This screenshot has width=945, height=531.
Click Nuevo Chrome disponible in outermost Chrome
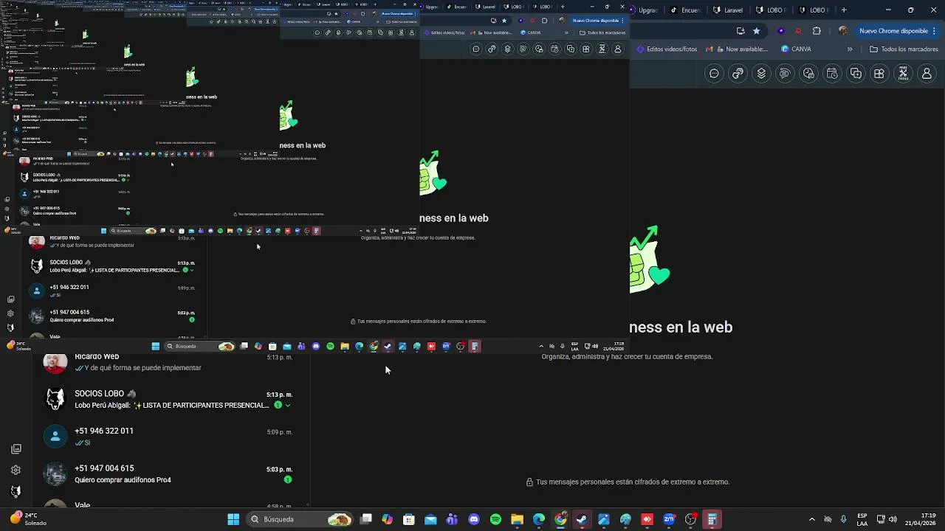tap(893, 31)
